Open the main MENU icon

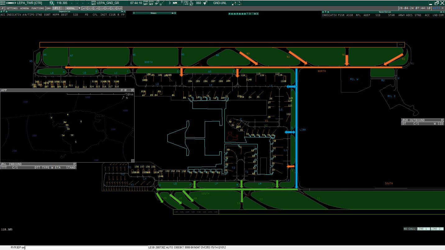[x=3, y=3]
